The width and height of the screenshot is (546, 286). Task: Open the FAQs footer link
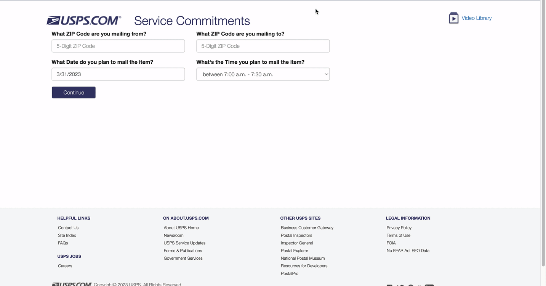click(x=63, y=243)
